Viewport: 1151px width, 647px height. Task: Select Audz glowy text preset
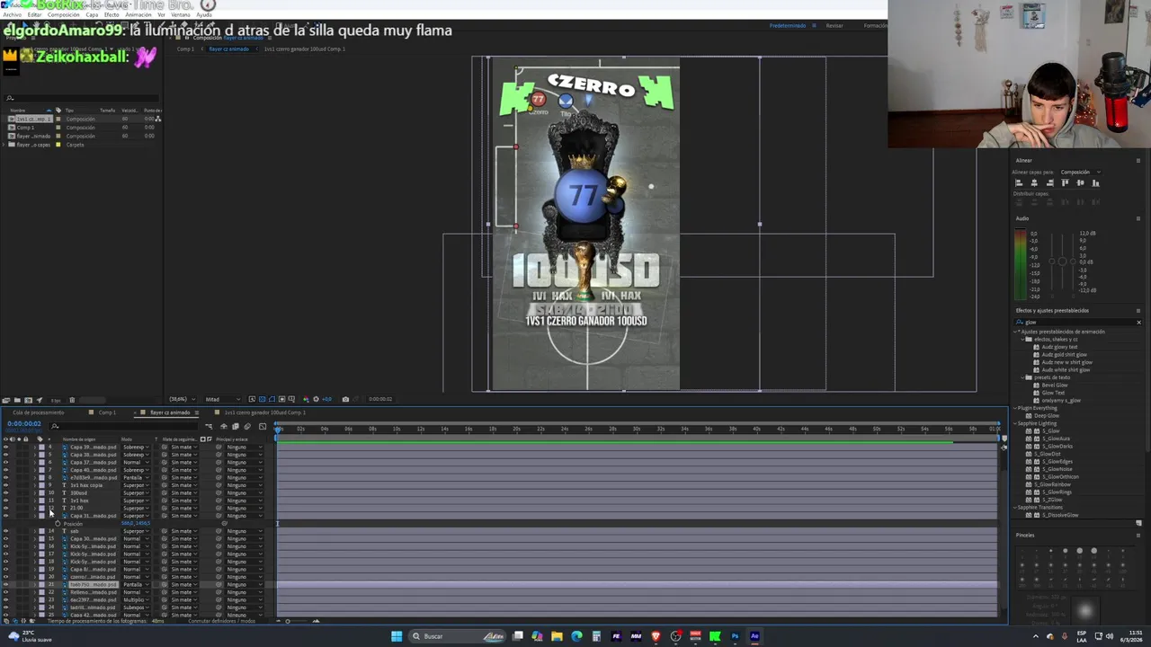pos(1059,347)
